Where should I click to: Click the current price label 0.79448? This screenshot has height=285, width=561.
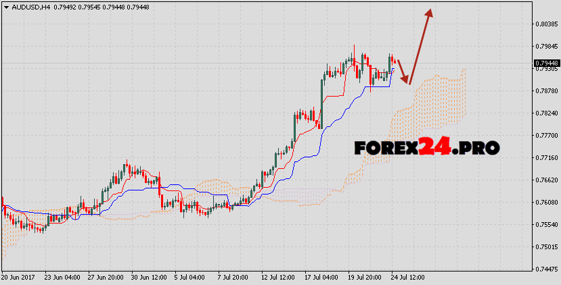[x=545, y=63]
